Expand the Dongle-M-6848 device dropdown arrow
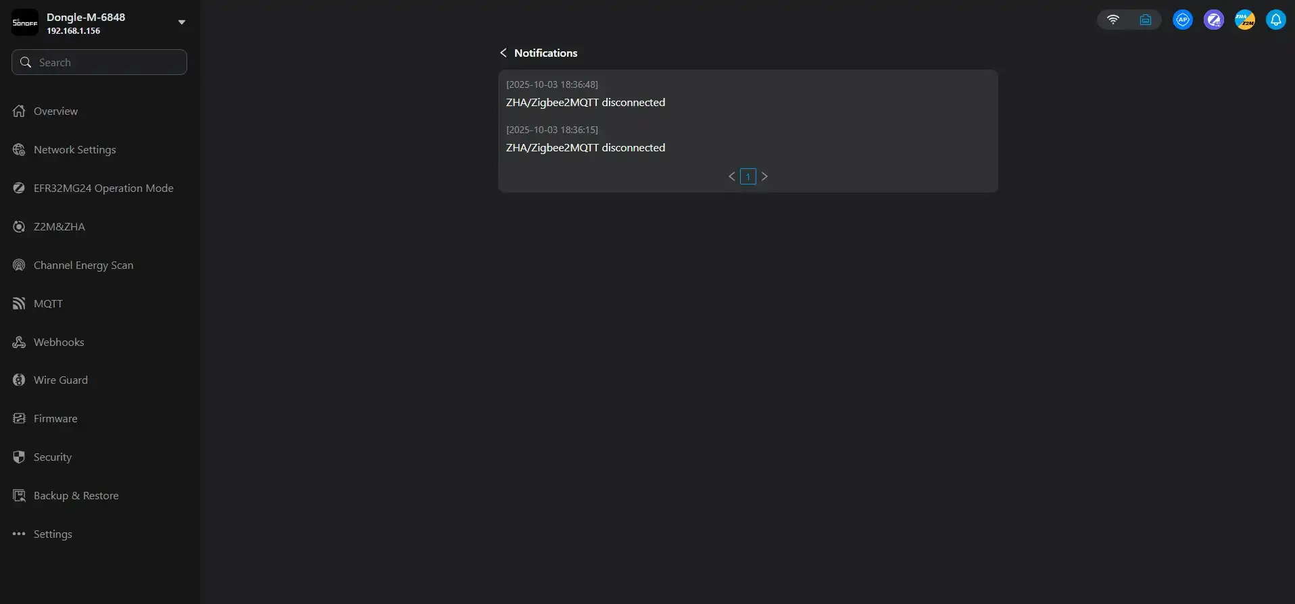1295x604 pixels. [181, 22]
